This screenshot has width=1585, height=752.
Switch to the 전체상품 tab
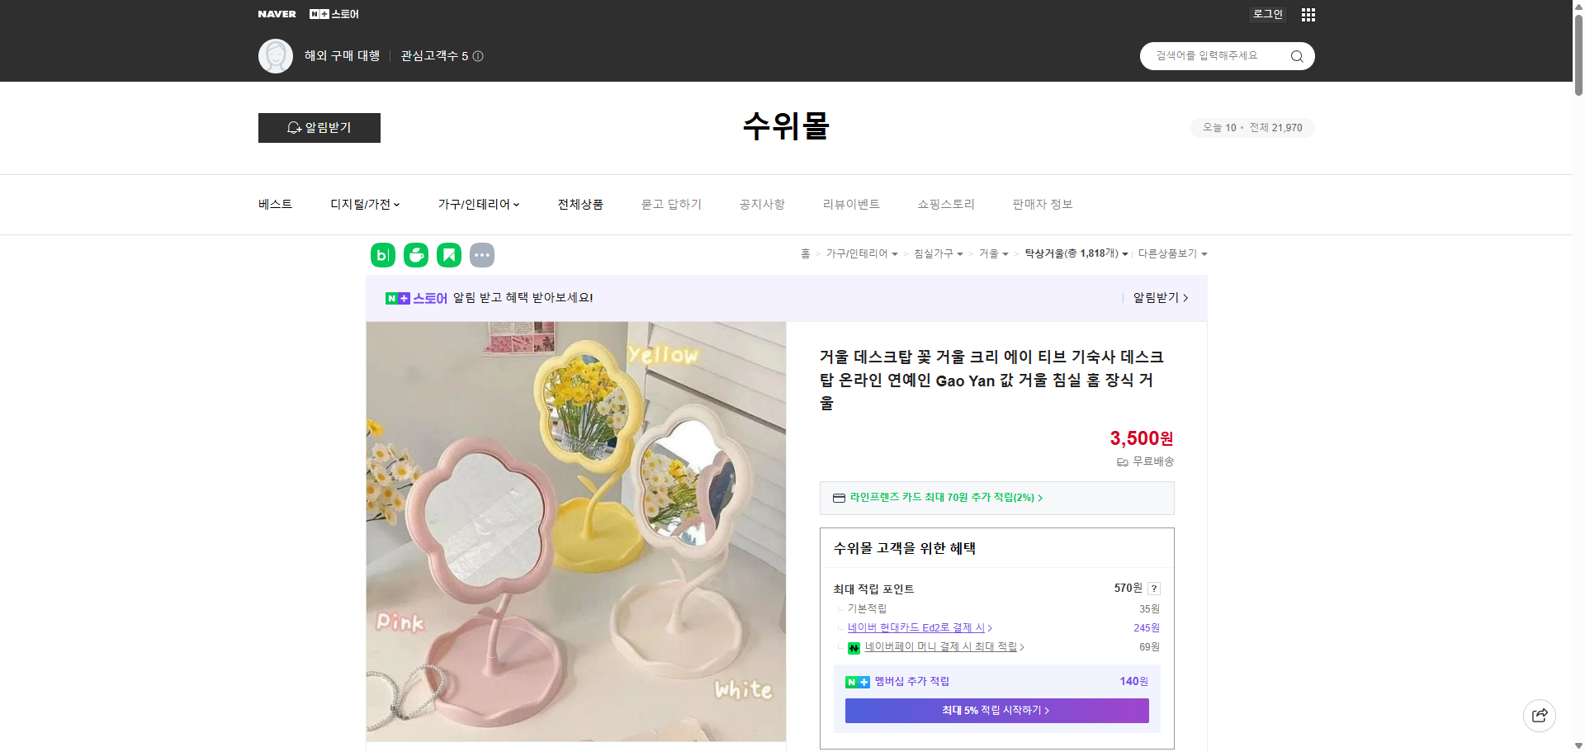580,204
